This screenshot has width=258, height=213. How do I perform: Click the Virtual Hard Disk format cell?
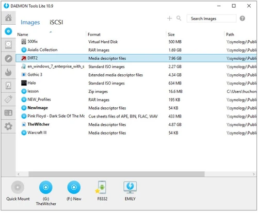(x=103, y=42)
